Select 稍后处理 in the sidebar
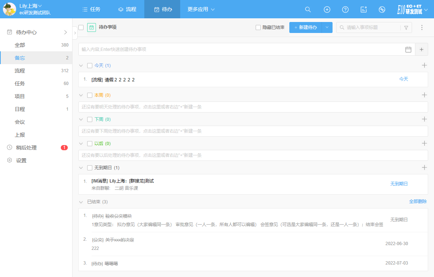 pos(26,148)
